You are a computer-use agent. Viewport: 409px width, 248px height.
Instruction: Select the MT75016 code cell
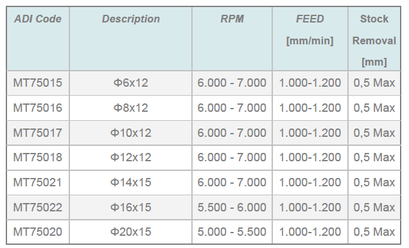[x=38, y=108]
